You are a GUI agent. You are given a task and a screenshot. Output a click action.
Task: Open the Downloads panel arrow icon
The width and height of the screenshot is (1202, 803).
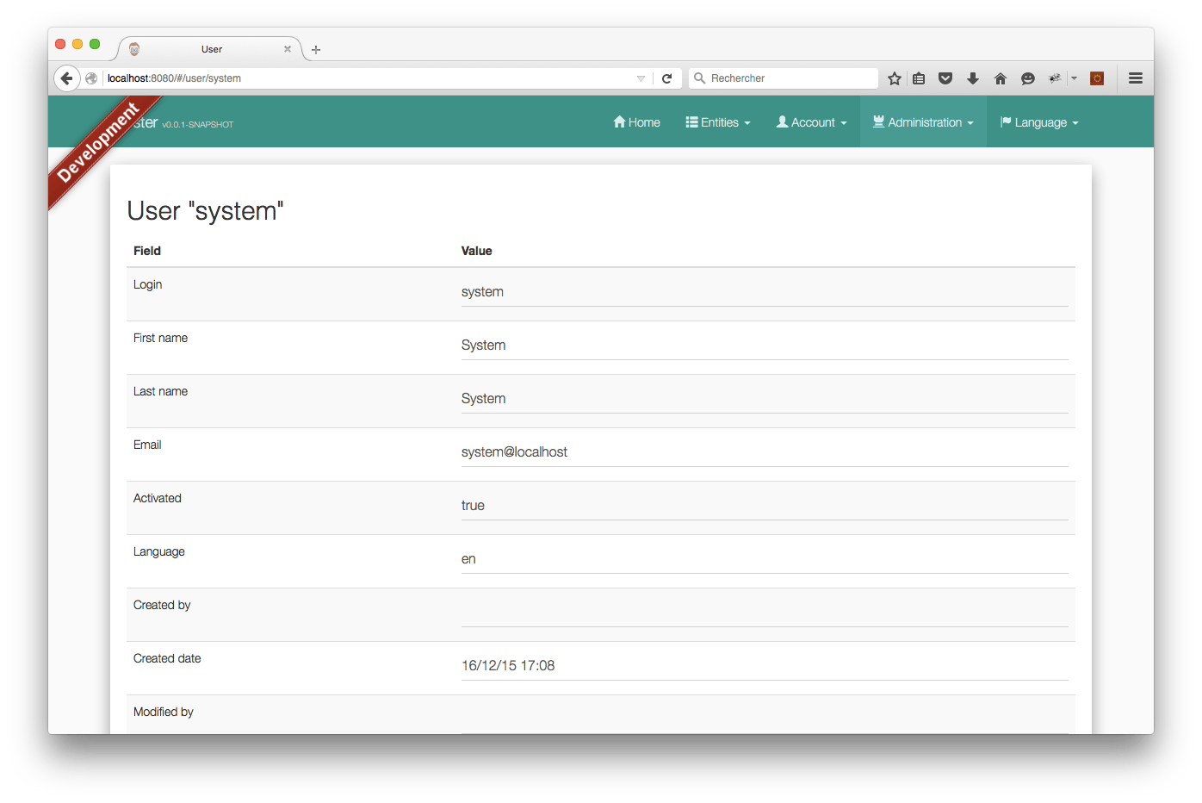(x=973, y=78)
